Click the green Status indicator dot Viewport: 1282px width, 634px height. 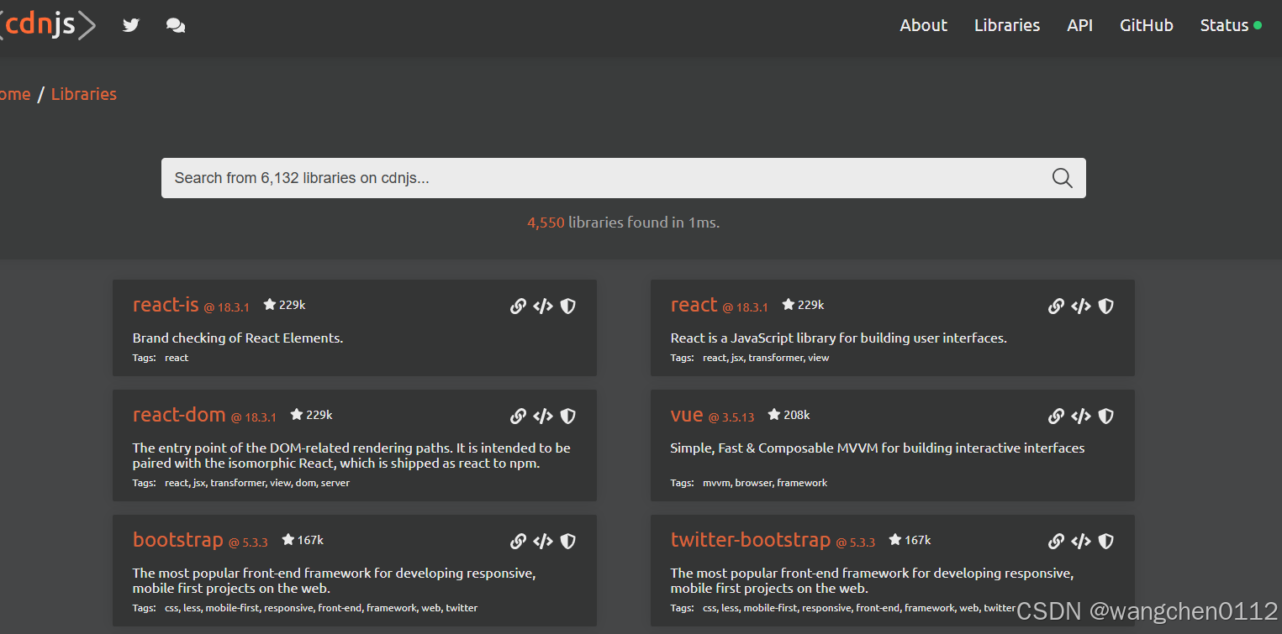point(1258,25)
